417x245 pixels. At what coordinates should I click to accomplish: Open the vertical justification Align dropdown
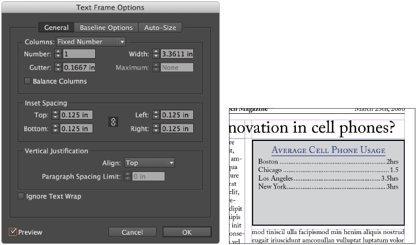(149, 163)
